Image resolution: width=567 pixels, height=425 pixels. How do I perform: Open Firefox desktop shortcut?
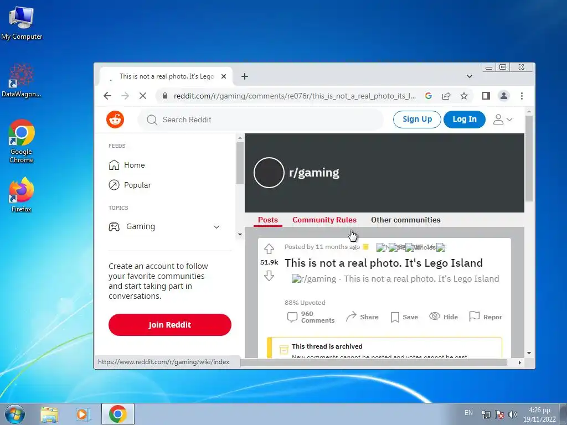(x=22, y=195)
